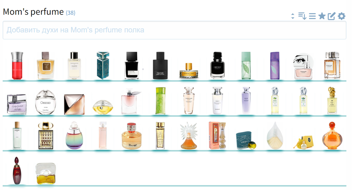
Task: Open the purple tall spray bottle
Action: click(x=275, y=65)
